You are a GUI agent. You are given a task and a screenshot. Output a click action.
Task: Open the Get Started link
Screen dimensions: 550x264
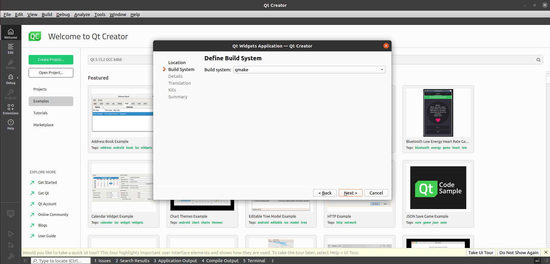47,183
